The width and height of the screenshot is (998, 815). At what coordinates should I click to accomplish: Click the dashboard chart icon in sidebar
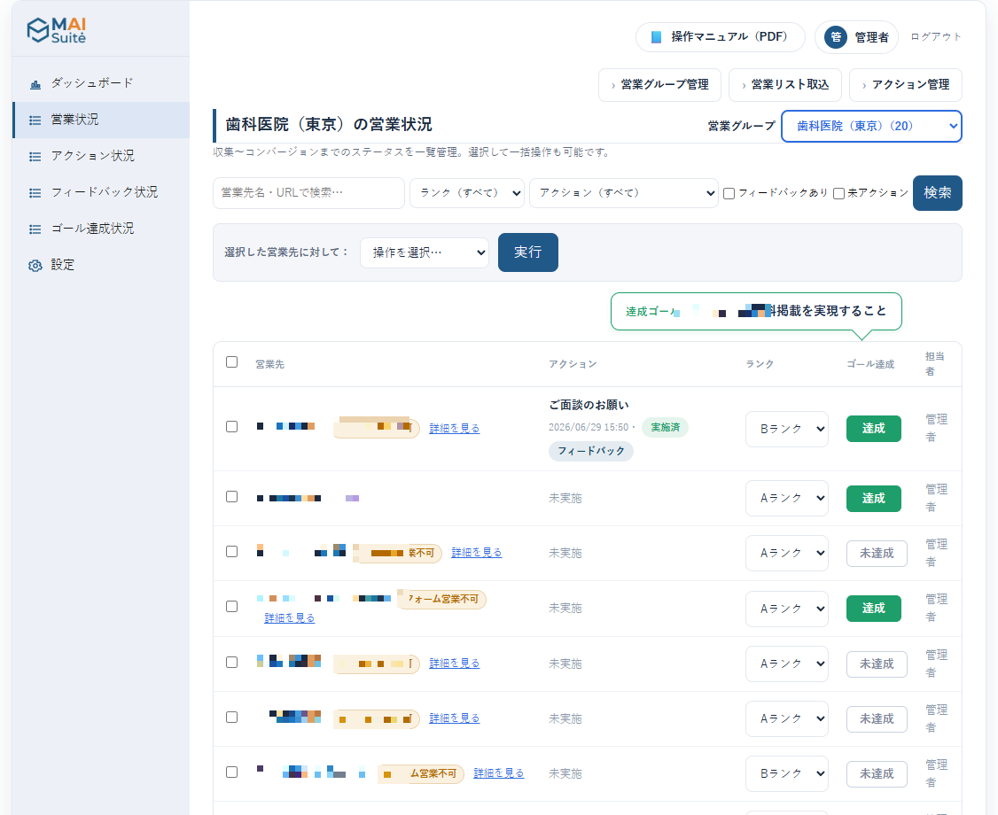pos(35,84)
